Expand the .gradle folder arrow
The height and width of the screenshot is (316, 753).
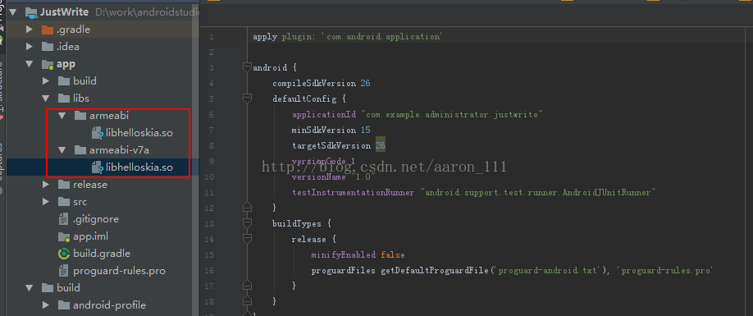(x=30, y=30)
